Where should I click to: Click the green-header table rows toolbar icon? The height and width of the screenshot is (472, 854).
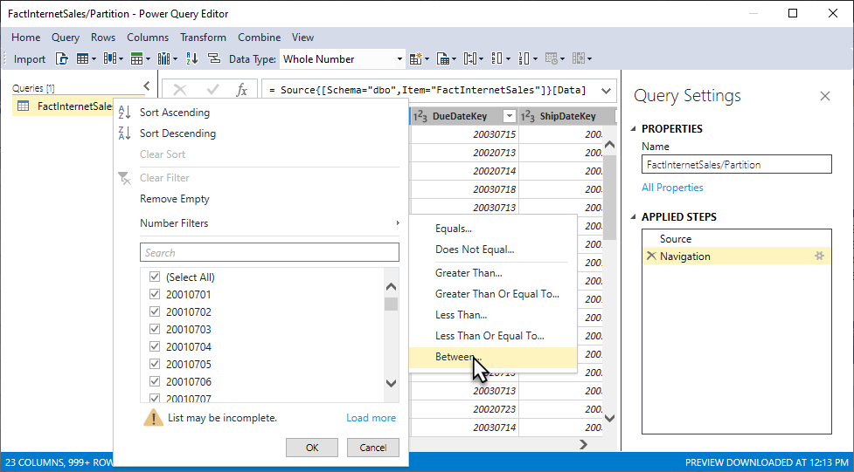pos(136,59)
